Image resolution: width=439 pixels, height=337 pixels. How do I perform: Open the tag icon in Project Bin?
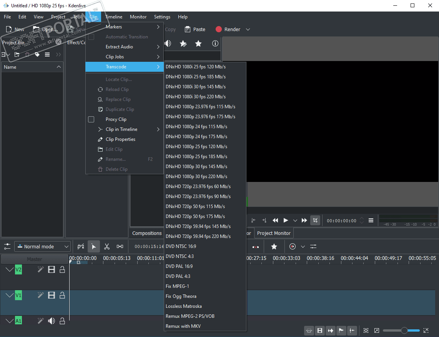tap(37, 55)
